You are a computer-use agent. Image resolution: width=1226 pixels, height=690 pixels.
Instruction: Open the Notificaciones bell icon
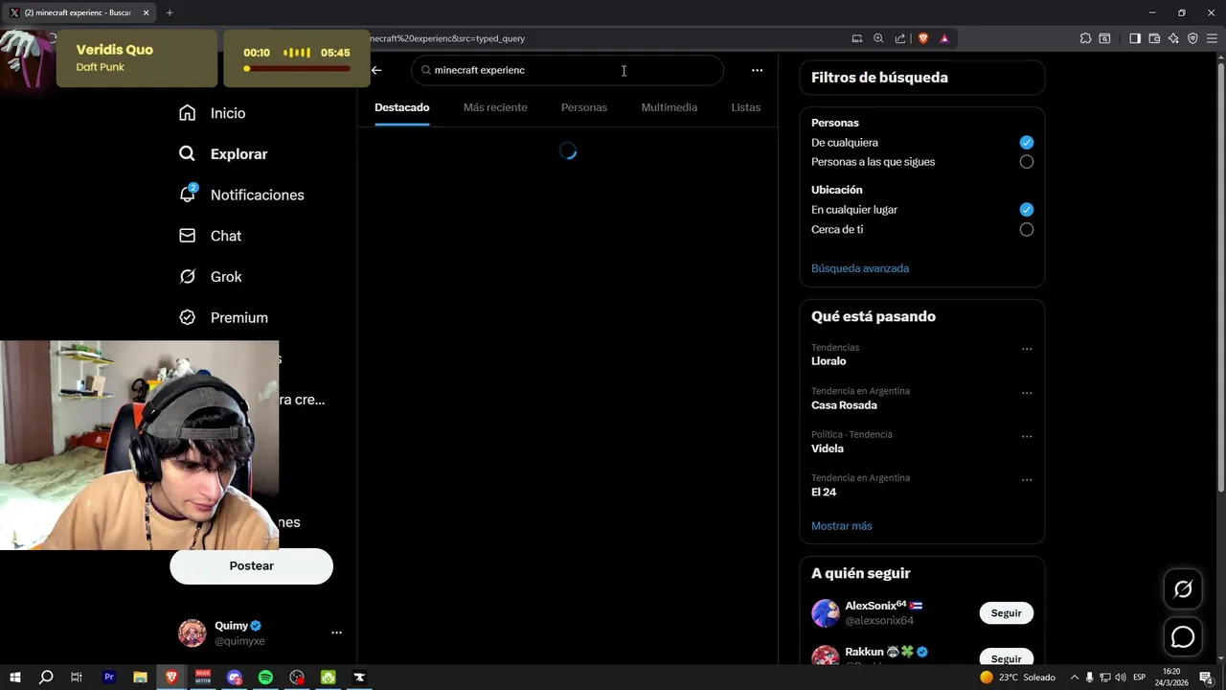188,194
